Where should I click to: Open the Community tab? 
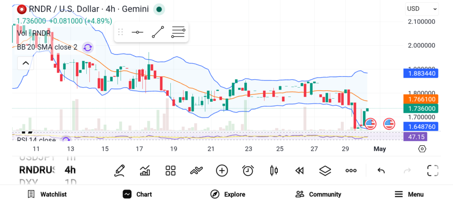point(318,194)
